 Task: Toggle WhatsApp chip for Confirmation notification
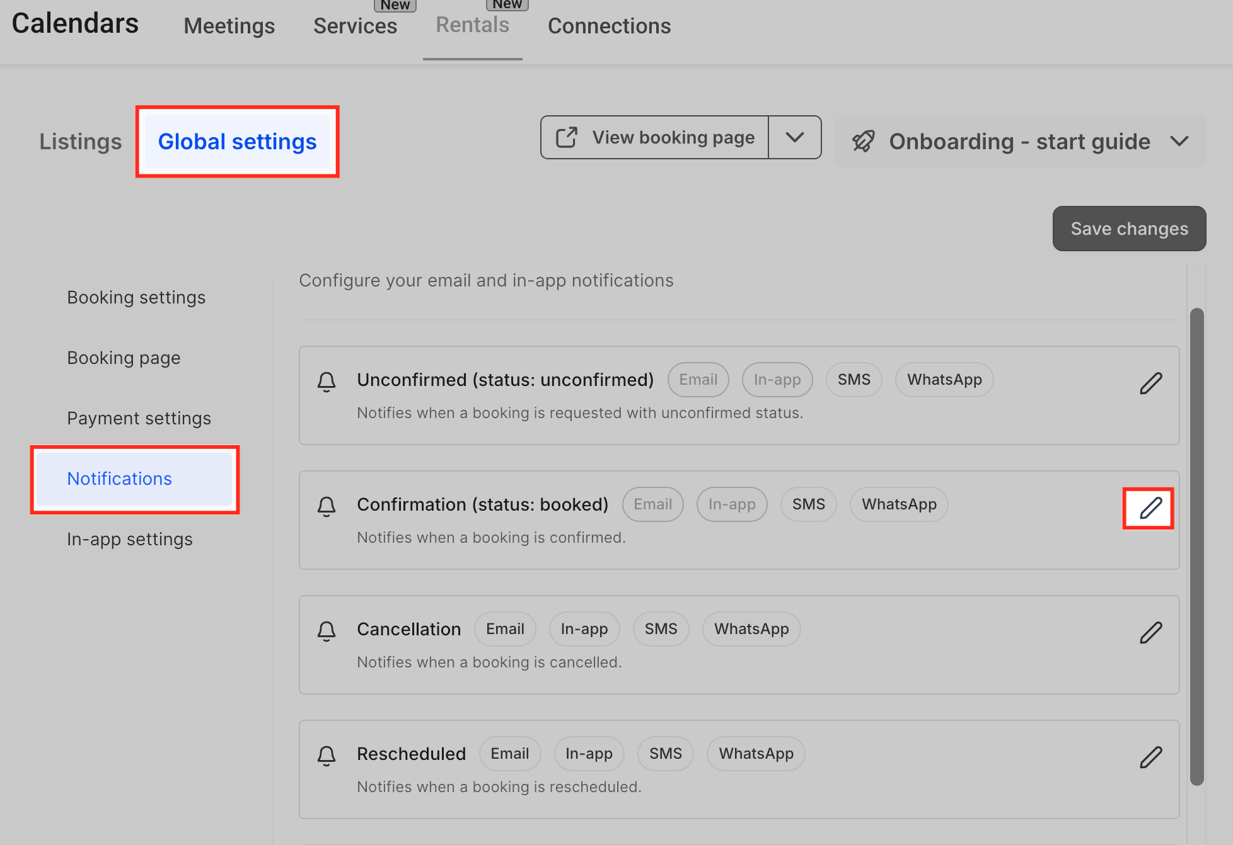899,504
